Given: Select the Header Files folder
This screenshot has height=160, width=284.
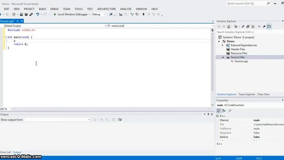Looking at the screenshot, I should coord(238,49).
